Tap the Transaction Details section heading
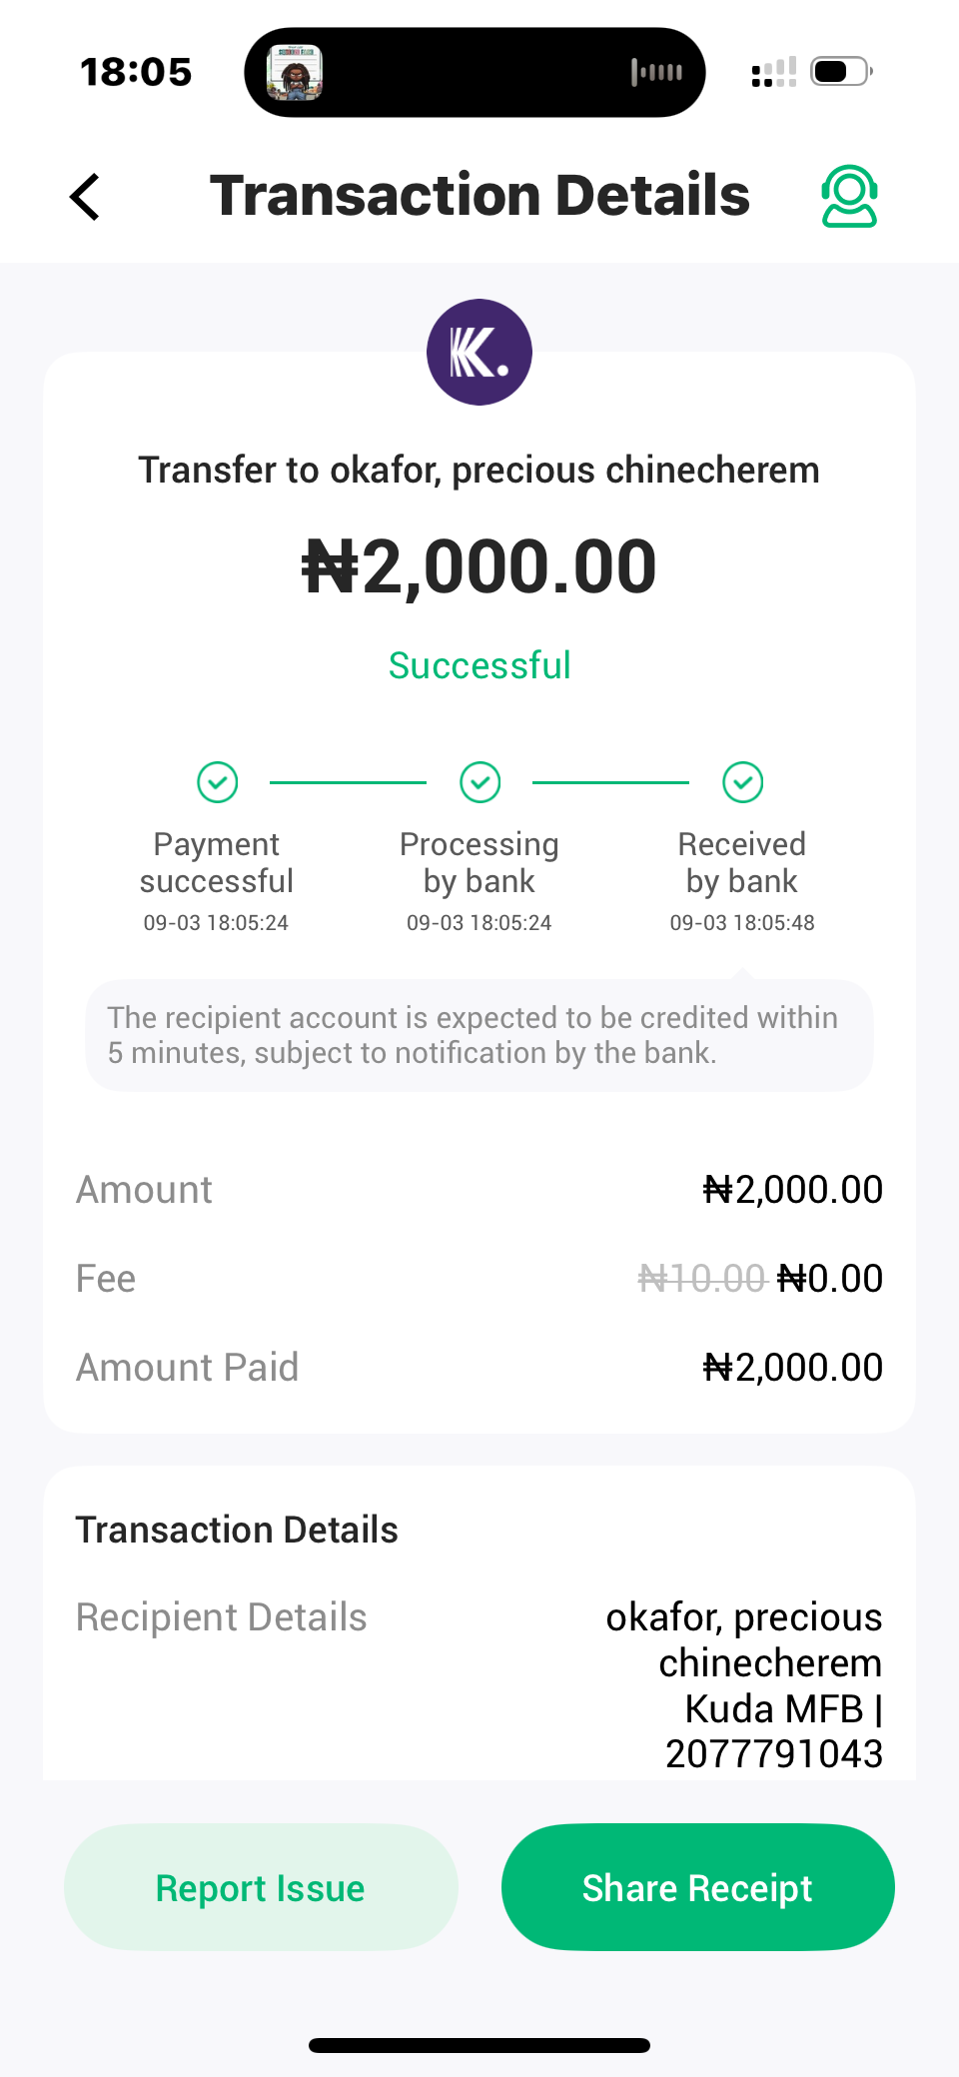Image resolution: width=959 pixels, height=2077 pixels. (x=237, y=1530)
